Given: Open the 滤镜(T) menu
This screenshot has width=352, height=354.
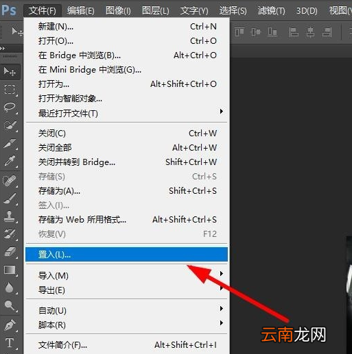Looking at the screenshot, I should coord(271,11).
